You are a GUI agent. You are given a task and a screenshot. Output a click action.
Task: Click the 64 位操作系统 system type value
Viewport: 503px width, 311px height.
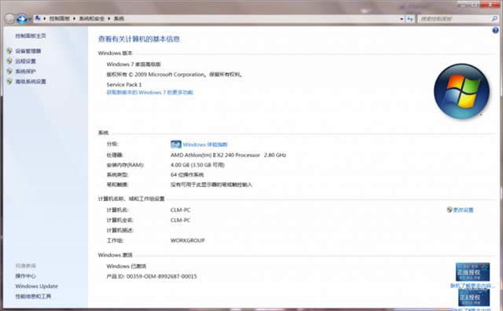(187, 174)
